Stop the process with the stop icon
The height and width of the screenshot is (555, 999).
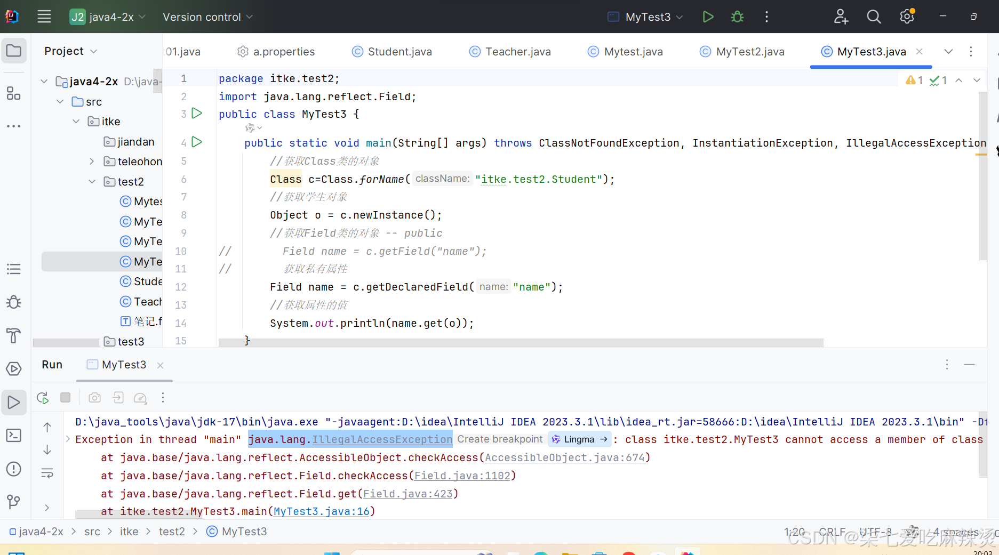pyautogui.click(x=65, y=397)
